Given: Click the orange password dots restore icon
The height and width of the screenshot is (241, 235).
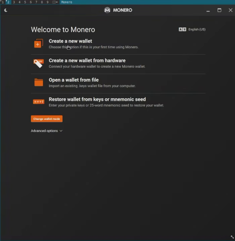Looking at the screenshot, I should (x=39, y=102).
